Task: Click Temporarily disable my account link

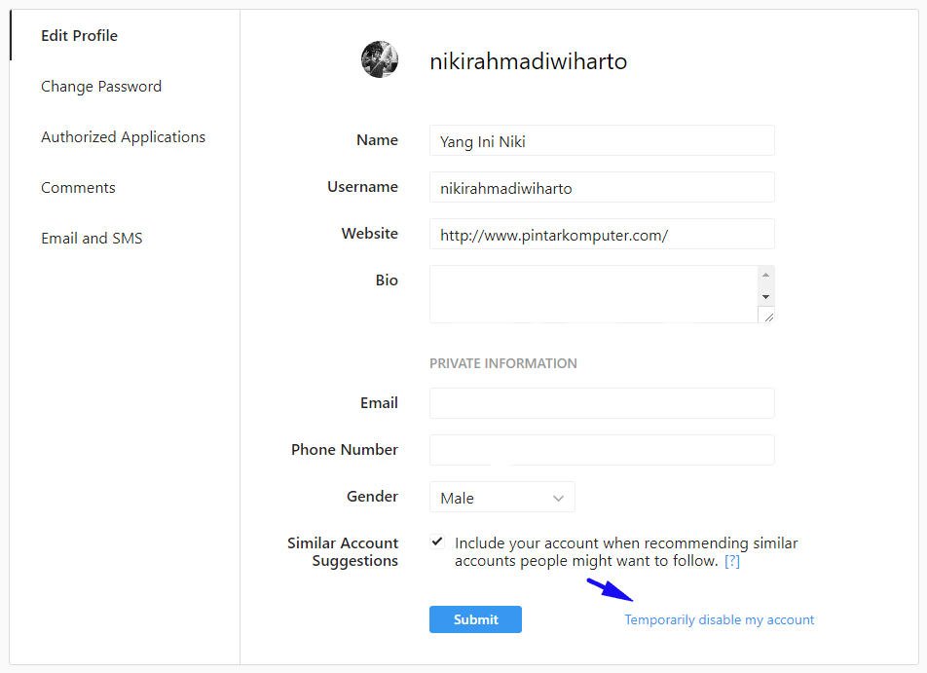Action: pyautogui.click(x=719, y=619)
